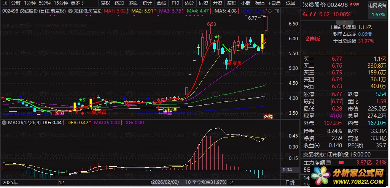Open the 主力净额 detail icon

[x=328, y=163]
